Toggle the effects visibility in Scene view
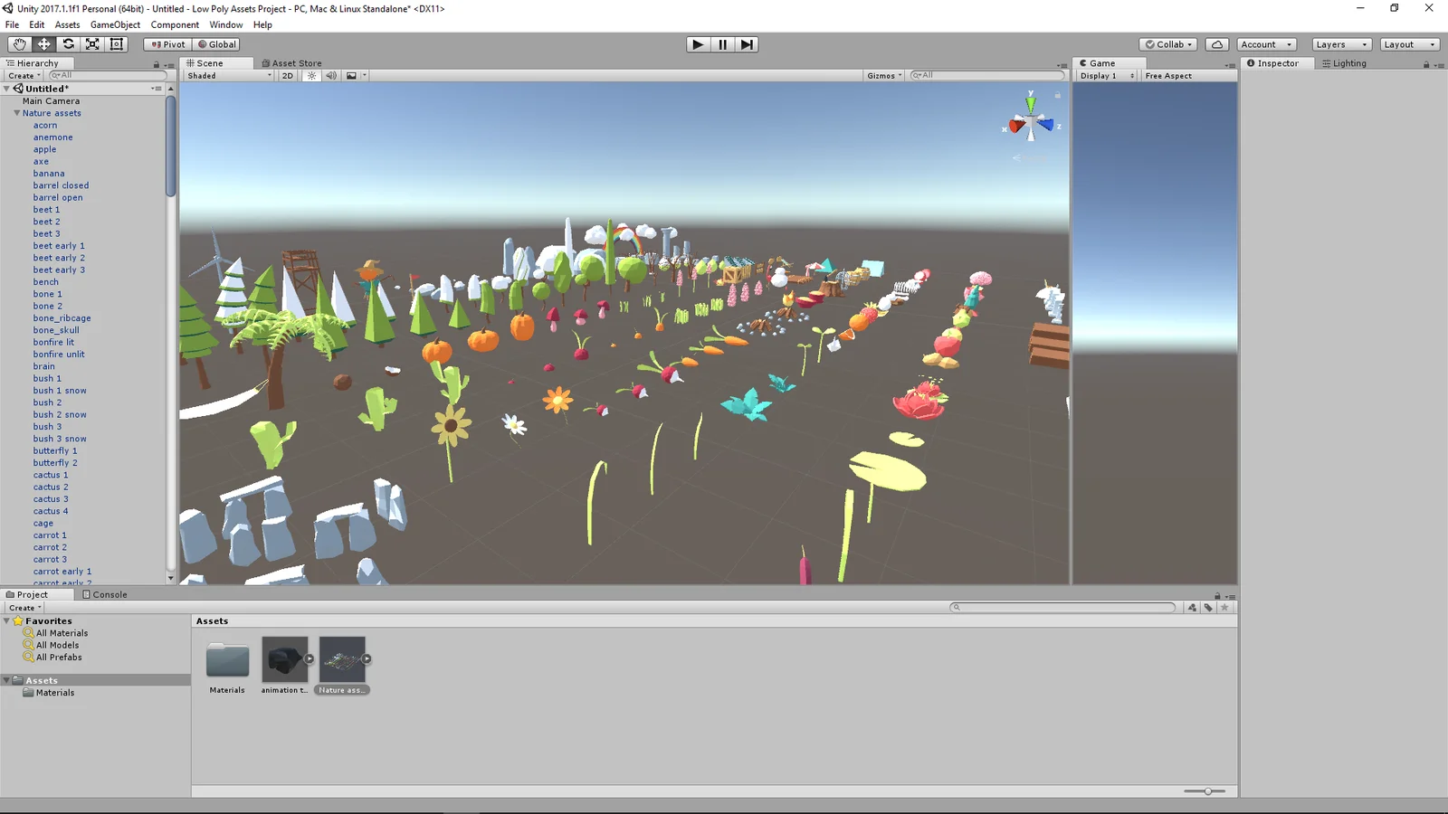The height and width of the screenshot is (814, 1448). [x=352, y=75]
